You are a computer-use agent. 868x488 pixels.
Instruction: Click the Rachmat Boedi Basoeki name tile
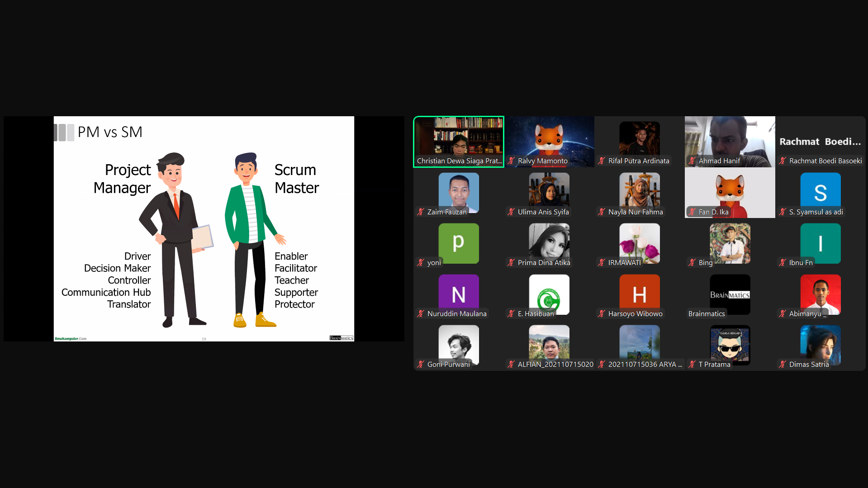click(820, 142)
